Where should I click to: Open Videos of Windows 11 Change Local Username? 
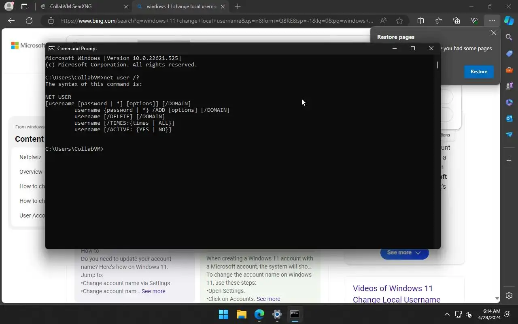click(x=397, y=294)
